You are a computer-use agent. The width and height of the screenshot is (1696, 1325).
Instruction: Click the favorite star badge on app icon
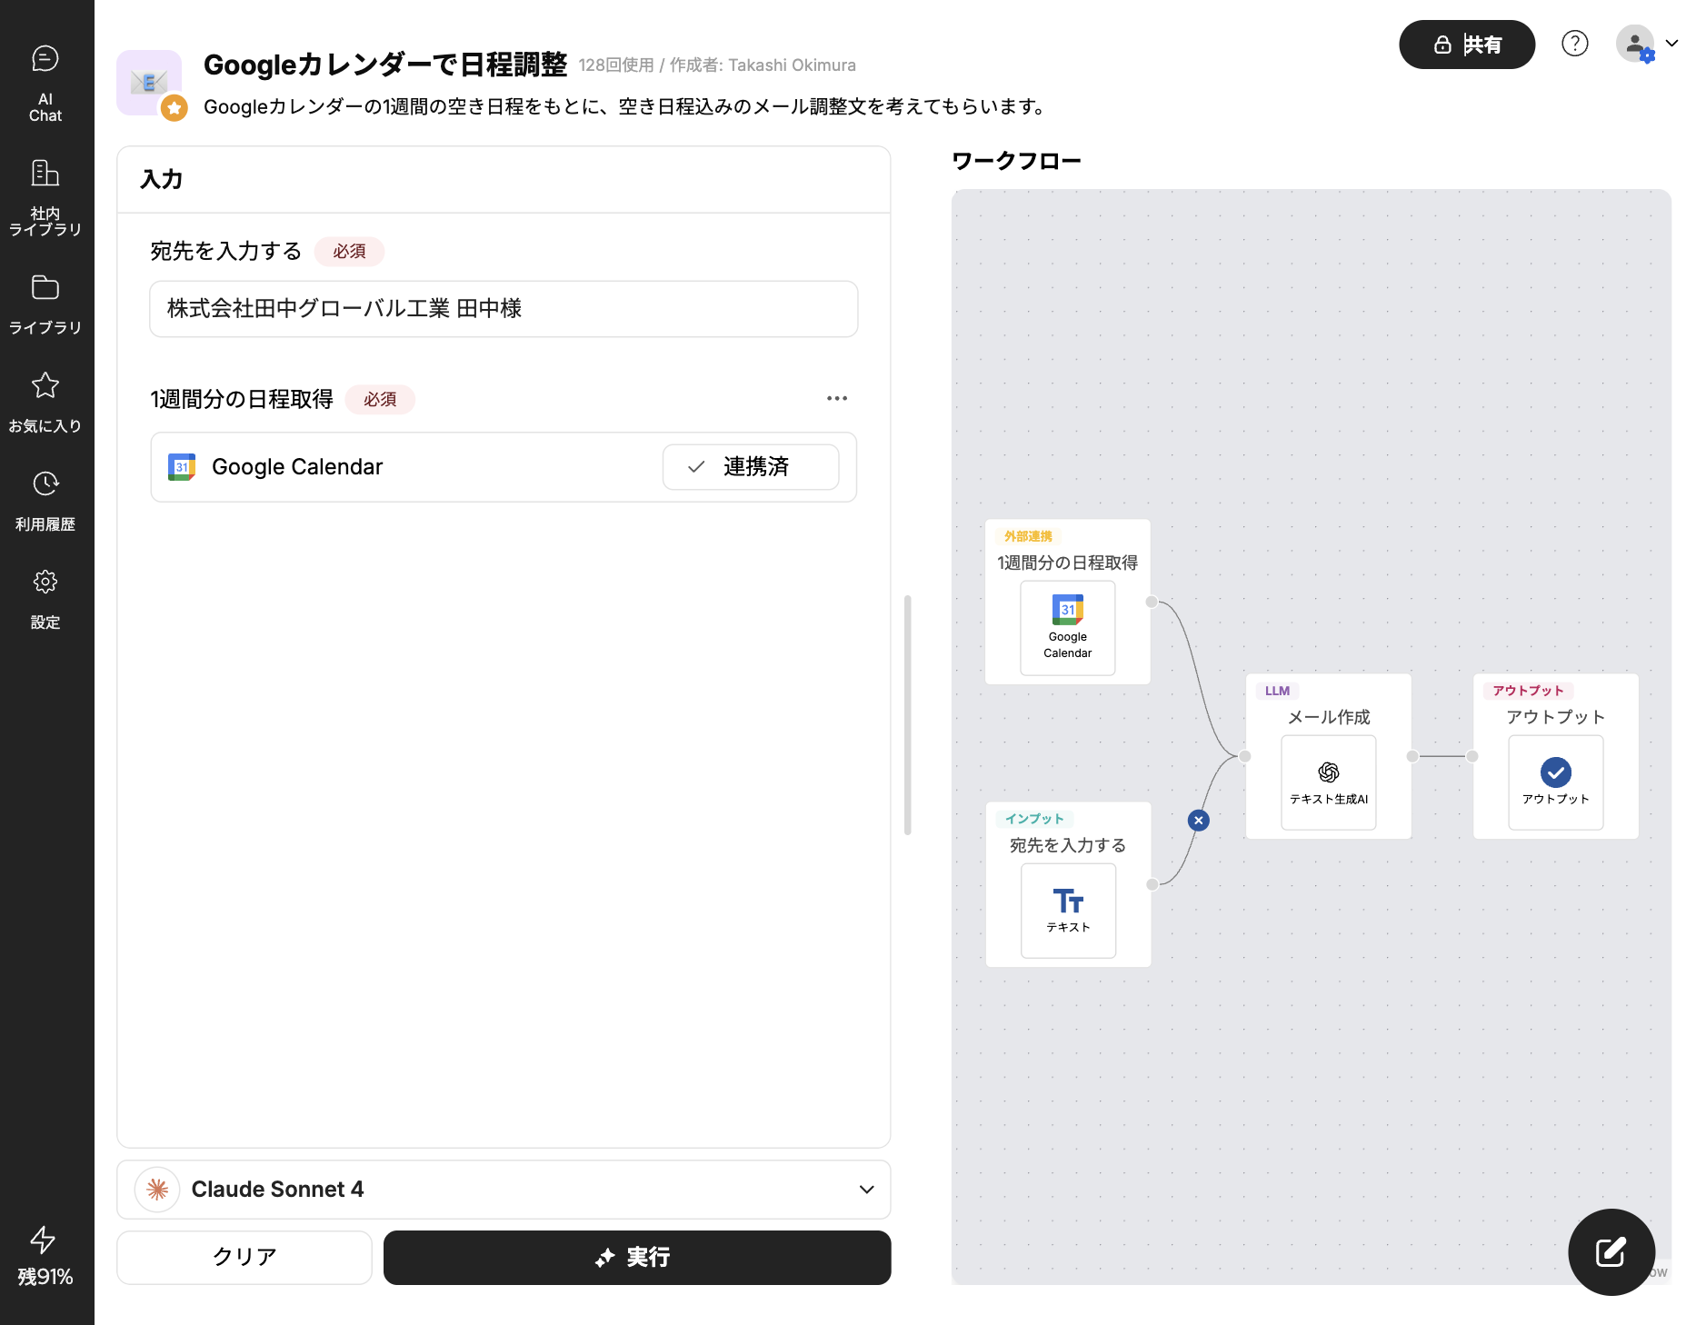pos(174,108)
